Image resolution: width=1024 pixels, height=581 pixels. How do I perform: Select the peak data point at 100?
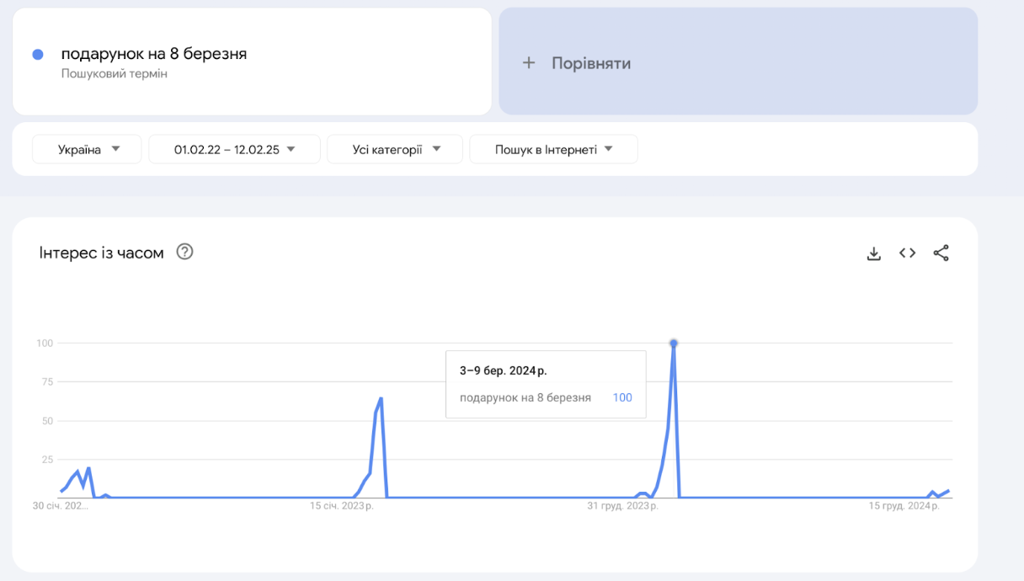pyautogui.click(x=674, y=344)
